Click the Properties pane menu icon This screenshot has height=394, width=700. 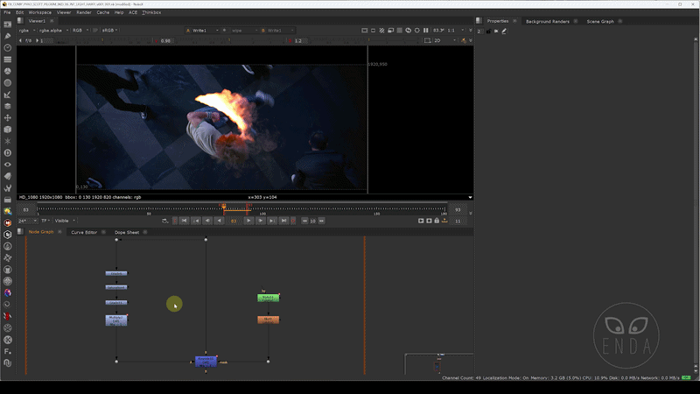click(479, 20)
